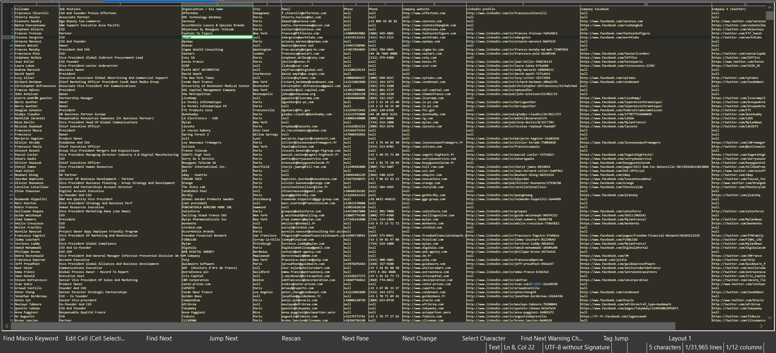Click the http://www.offertone.com website cell

pos(424,13)
